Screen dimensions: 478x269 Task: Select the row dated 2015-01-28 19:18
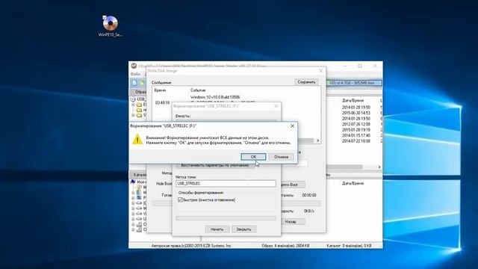click(x=356, y=130)
